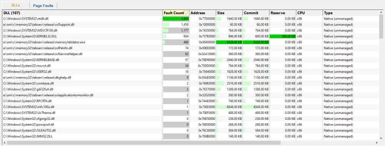Image resolution: width=385 pixels, height=146 pixels.
Task: Click the 1,177 fault count cell
Action: point(176,30)
